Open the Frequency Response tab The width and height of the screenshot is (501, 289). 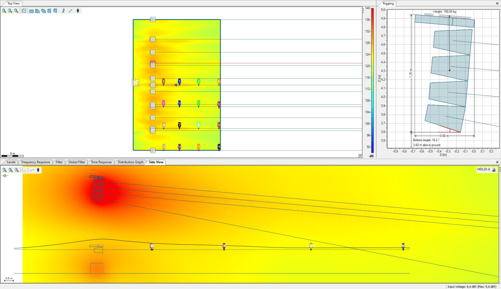[x=35, y=162]
